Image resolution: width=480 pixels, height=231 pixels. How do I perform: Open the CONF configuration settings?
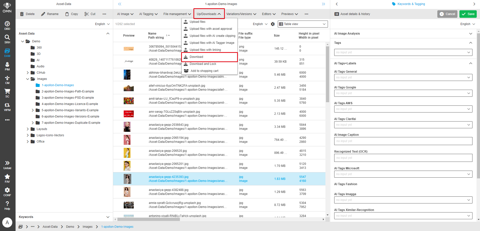tap(7, 192)
